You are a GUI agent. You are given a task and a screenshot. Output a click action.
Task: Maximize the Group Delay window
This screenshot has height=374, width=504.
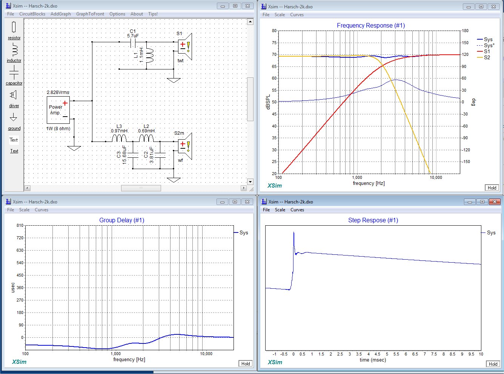[235, 202]
